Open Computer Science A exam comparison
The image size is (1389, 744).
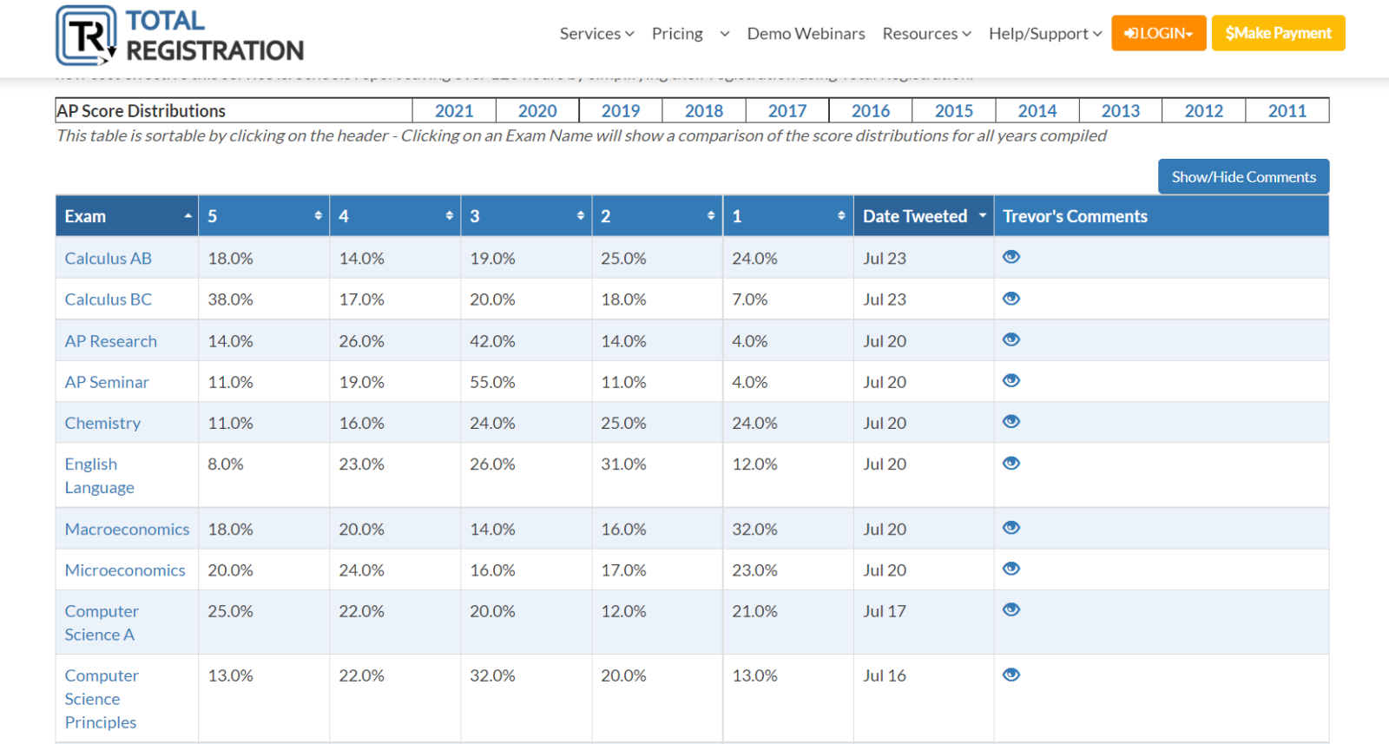[x=102, y=622]
